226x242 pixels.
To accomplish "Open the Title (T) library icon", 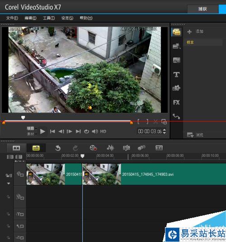I will pos(176,74).
